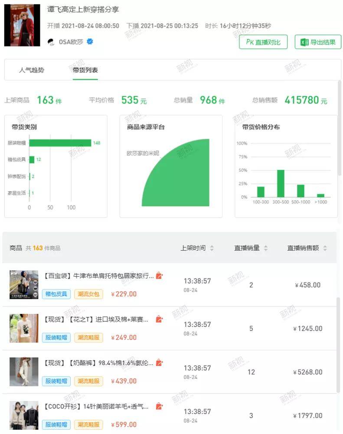Click the 服装鞋帽 bar showing 148
The image size is (343, 434).
[x=60, y=143]
